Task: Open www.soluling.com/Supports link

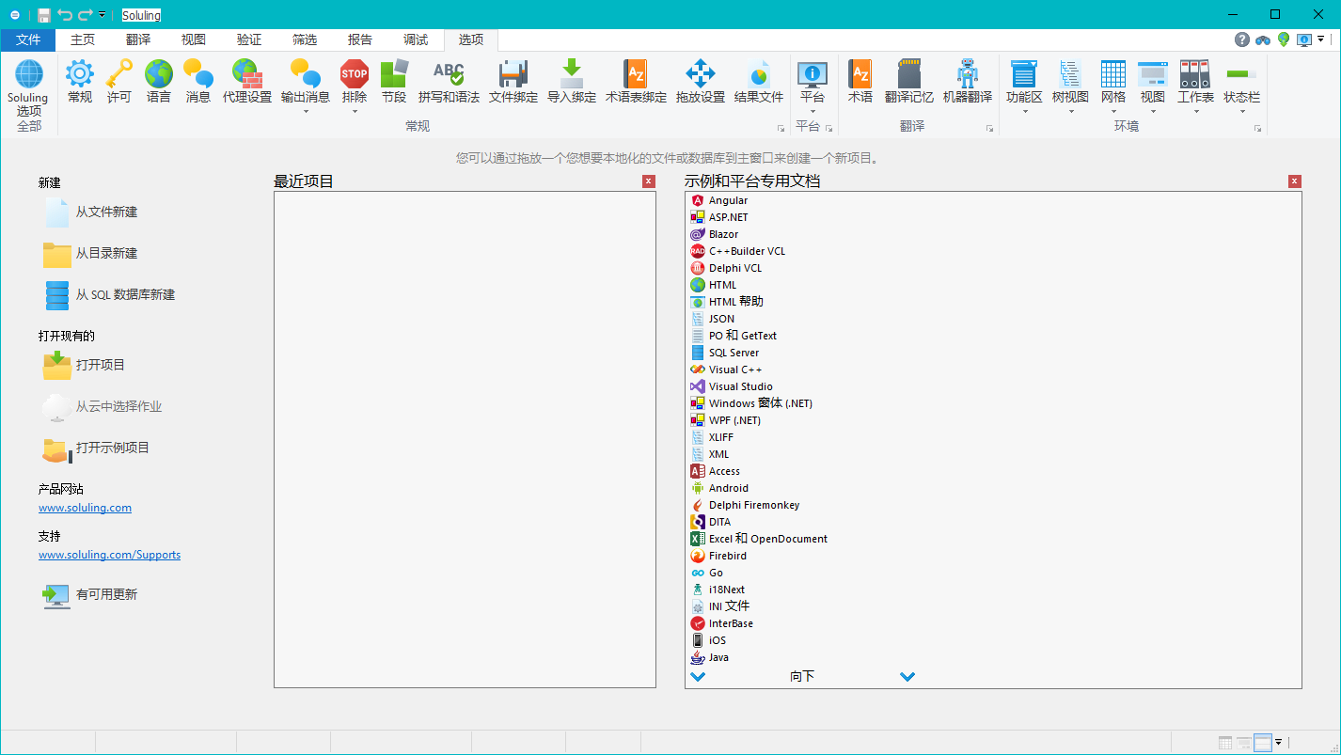Action: point(109,555)
